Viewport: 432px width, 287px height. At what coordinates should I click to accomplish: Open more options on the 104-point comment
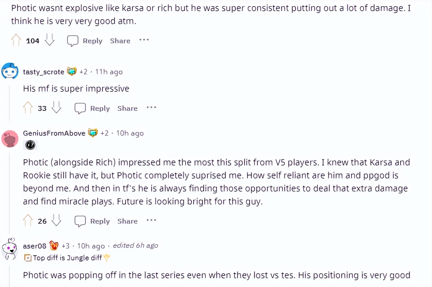[144, 40]
